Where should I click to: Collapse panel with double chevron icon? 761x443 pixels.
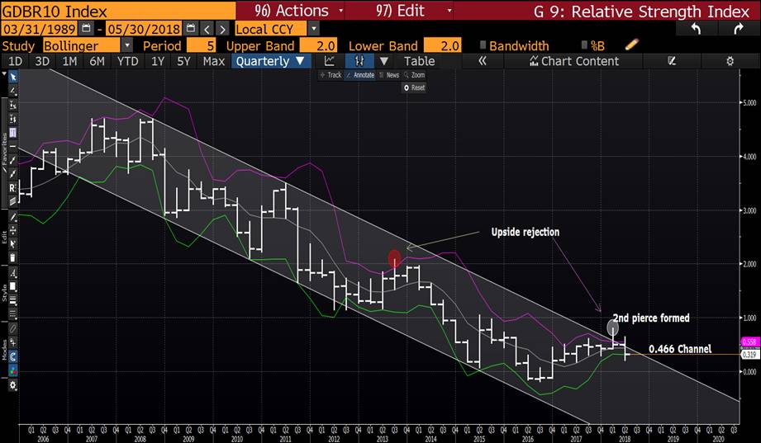click(483, 61)
